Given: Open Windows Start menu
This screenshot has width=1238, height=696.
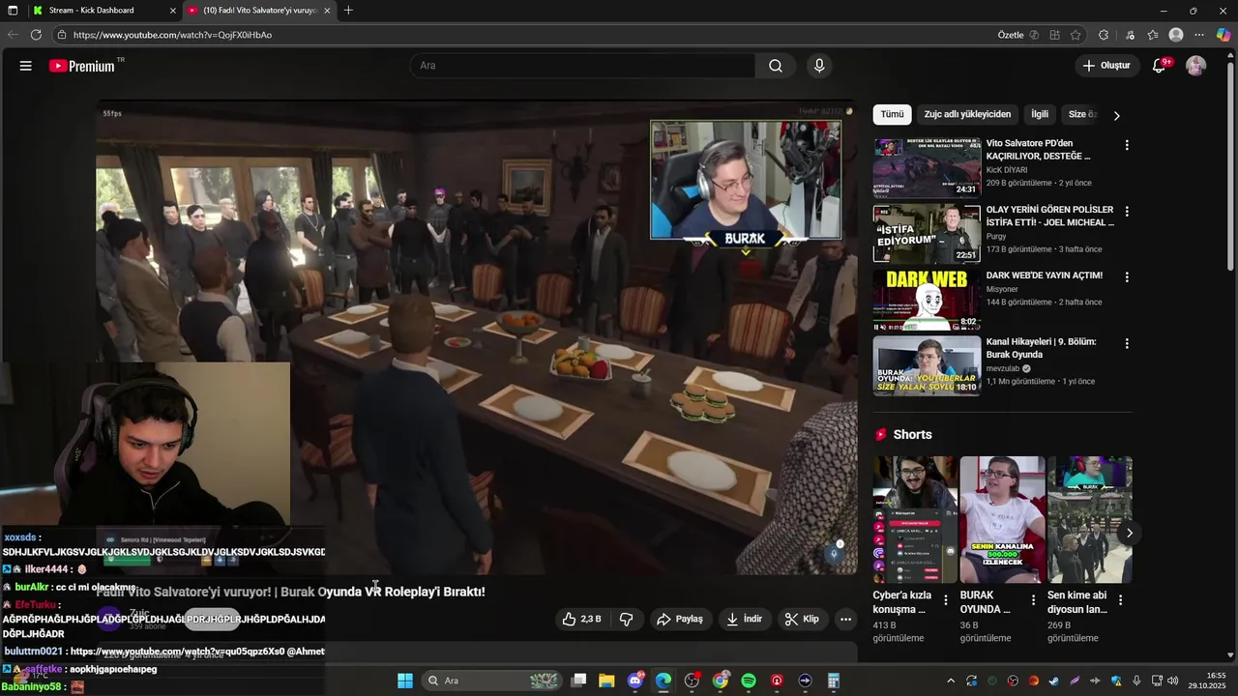Looking at the screenshot, I should click(405, 681).
